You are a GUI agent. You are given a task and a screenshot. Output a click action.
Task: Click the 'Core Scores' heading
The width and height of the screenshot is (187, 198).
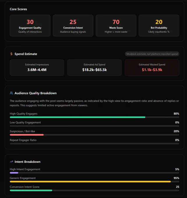point(18,9)
